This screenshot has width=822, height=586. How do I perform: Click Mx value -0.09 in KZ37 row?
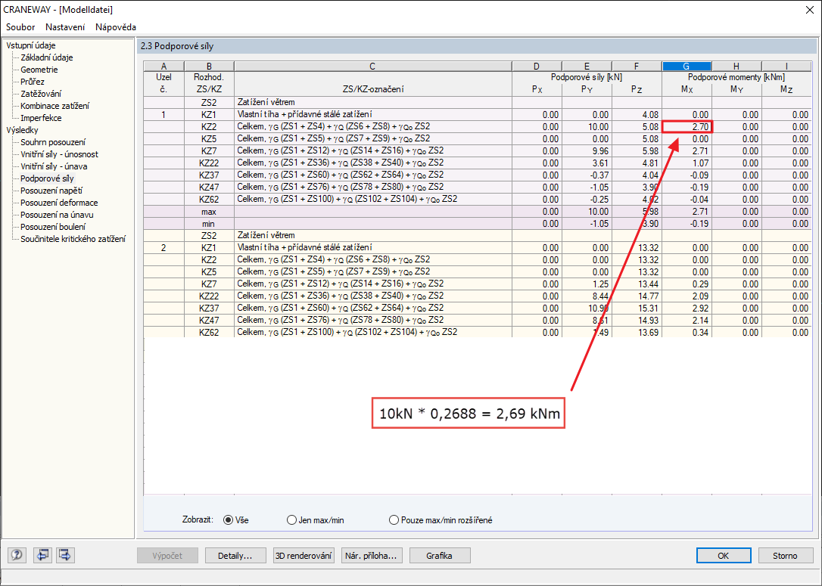[x=687, y=175]
